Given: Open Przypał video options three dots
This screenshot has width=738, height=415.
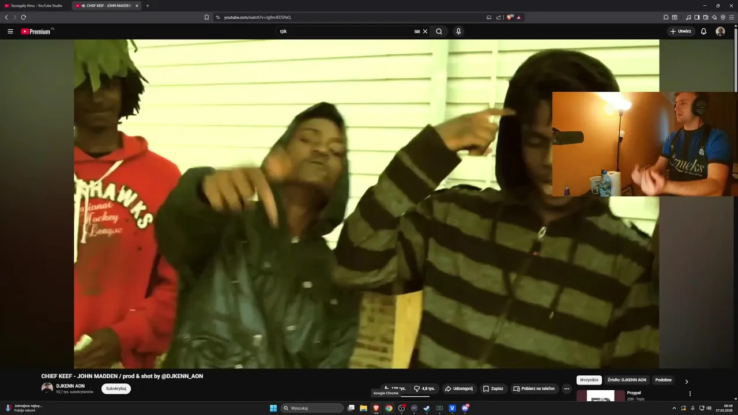Looking at the screenshot, I should tap(690, 394).
